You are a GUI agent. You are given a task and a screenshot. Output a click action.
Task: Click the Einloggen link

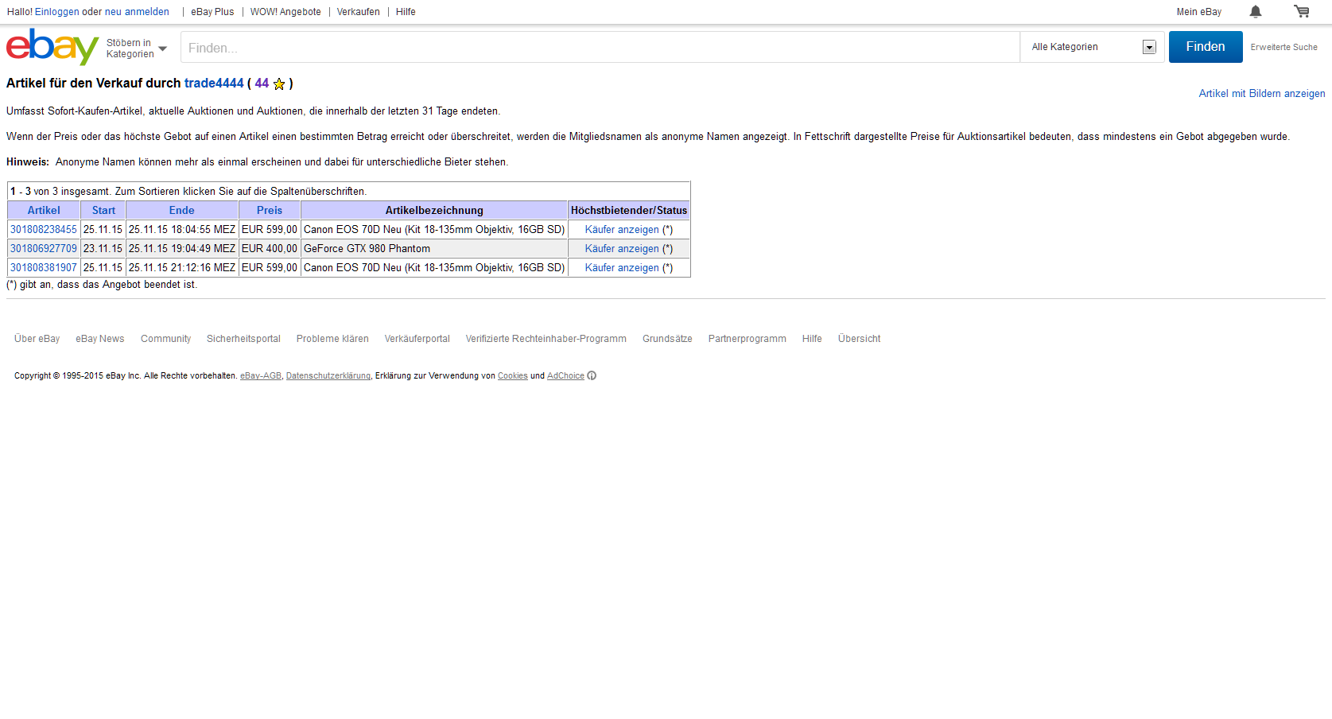[57, 12]
